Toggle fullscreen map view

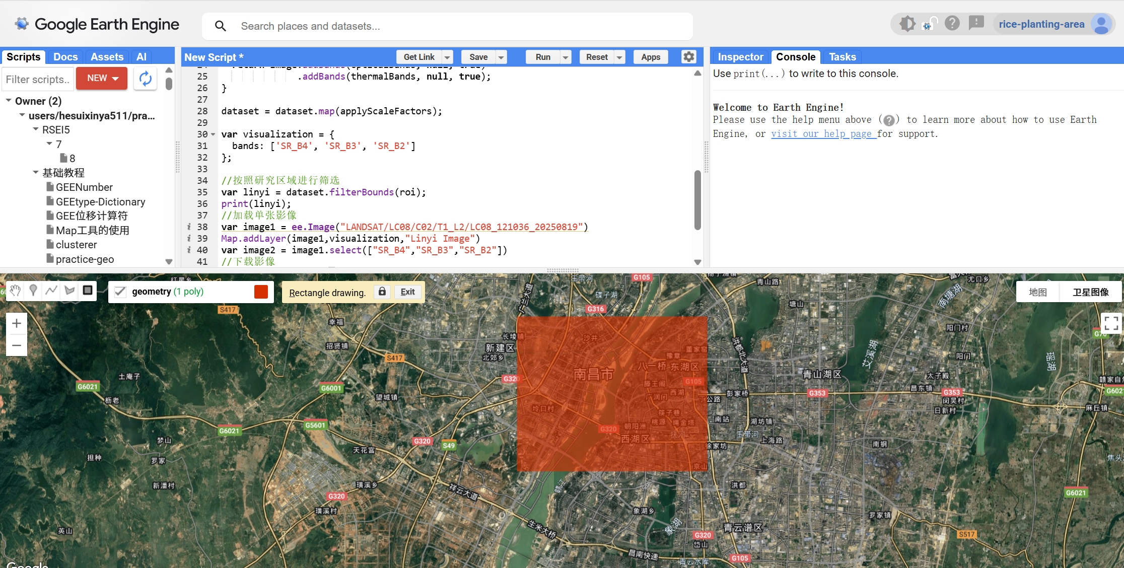(1111, 323)
